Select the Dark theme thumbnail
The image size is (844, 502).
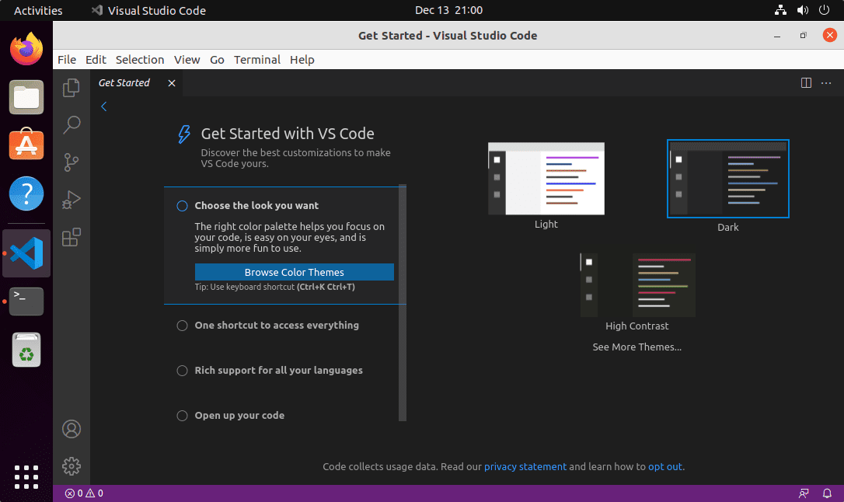tap(727, 178)
